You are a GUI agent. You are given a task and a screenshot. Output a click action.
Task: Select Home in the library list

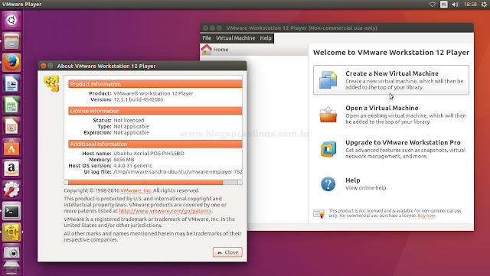253,50
